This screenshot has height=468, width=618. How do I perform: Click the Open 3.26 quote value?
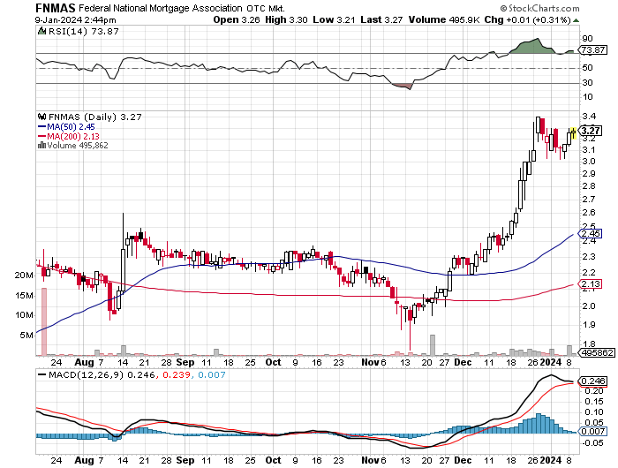237,20
